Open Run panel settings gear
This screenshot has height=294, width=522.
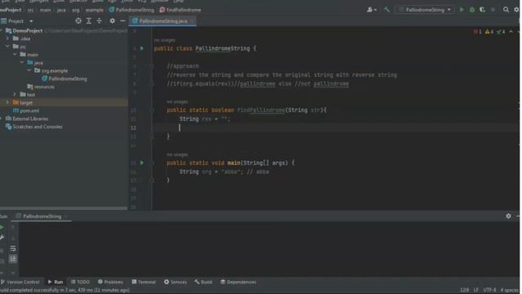tap(508, 216)
